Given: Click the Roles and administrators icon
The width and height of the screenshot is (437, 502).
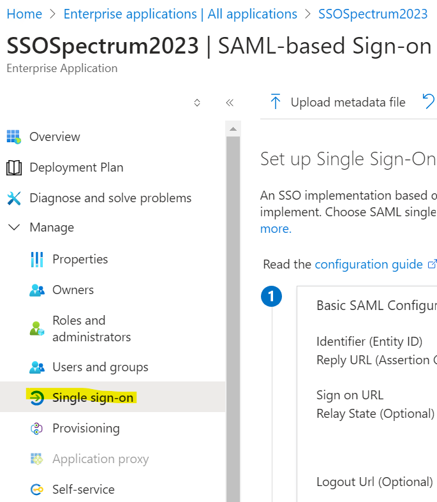Looking at the screenshot, I should (x=37, y=329).
